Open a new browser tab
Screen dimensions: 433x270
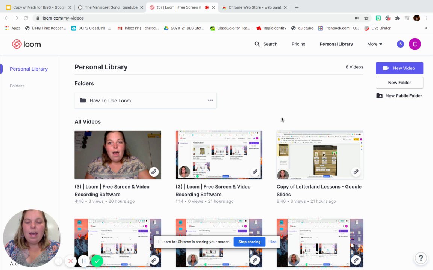pyautogui.click(x=297, y=7)
